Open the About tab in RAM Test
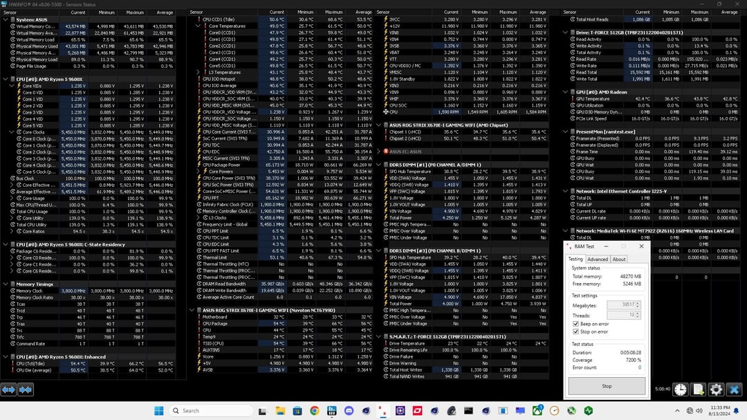Viewport: 747px width, 420px height. [x=619, y=259]
